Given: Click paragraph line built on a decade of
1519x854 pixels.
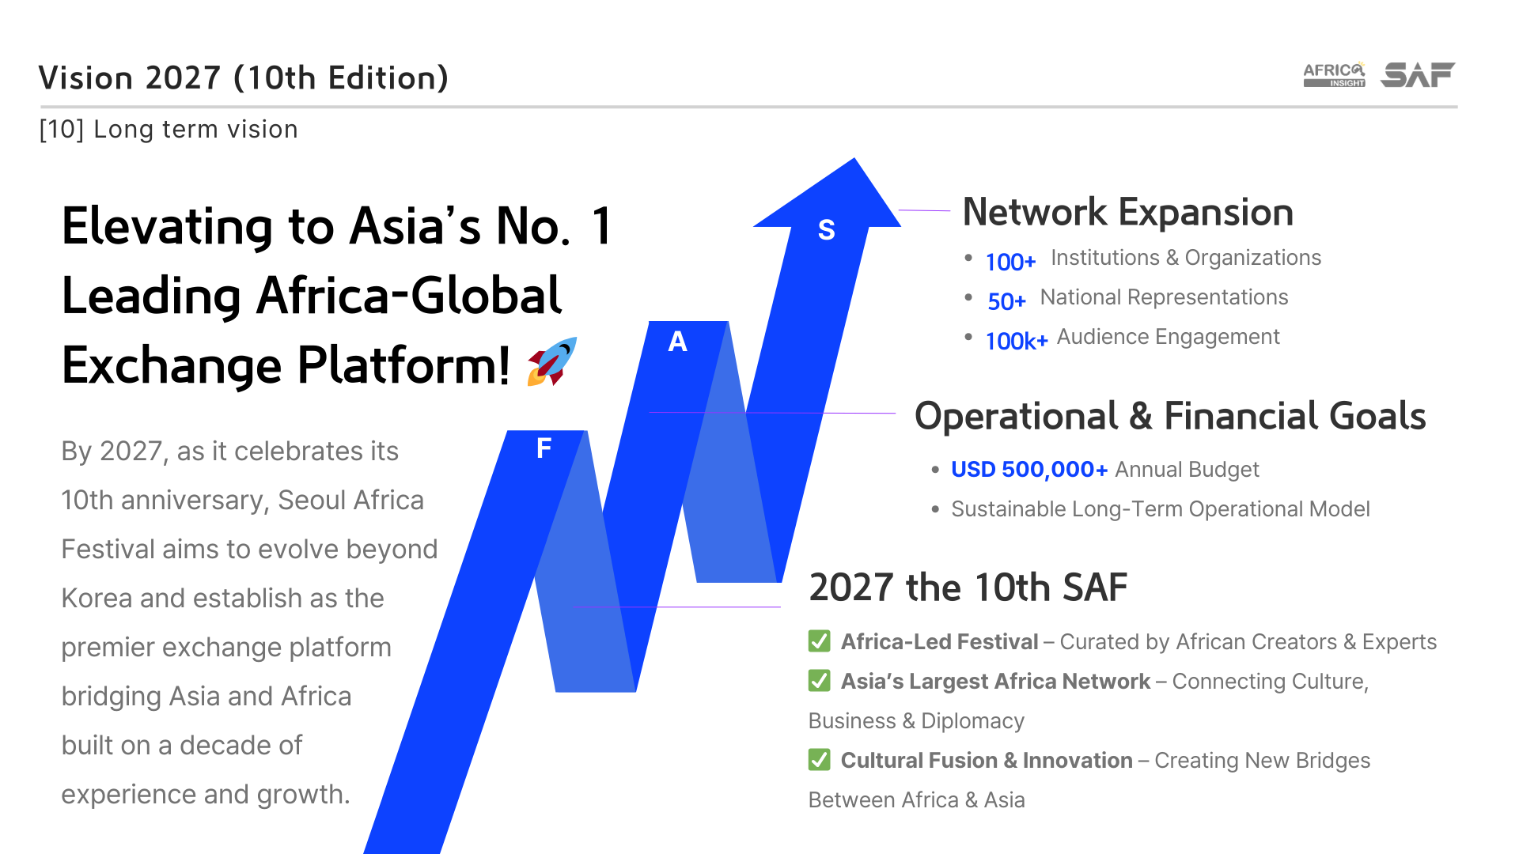Looking at the screenshot, I should [x=182, y=746].
